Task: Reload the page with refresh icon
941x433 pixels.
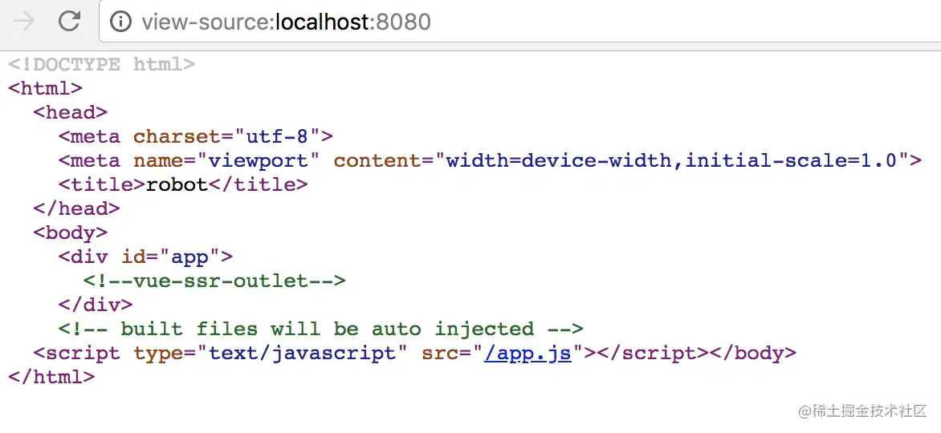Action: (70, 22)
